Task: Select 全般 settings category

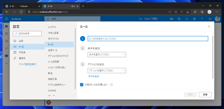Action: pos(27,41)
